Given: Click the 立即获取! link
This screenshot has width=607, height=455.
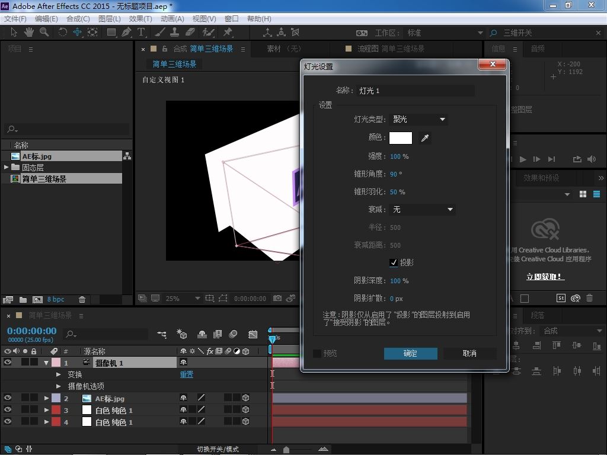Looking at the screenshot, I should [545, 277].
